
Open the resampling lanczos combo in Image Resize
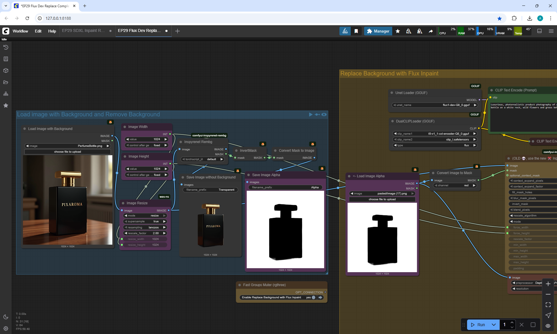(x=145, y=228)
